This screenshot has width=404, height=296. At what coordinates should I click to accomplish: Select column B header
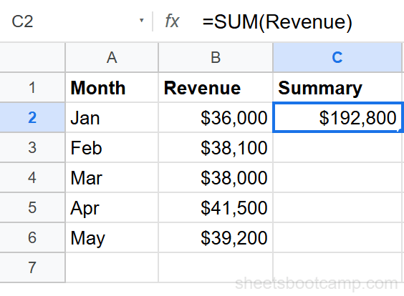pos(216,57)
